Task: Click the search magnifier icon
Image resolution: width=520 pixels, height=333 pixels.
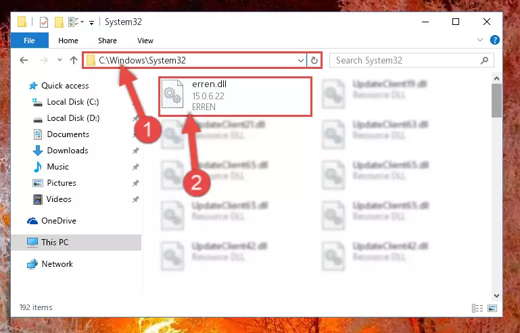Action: coord(485,60)
